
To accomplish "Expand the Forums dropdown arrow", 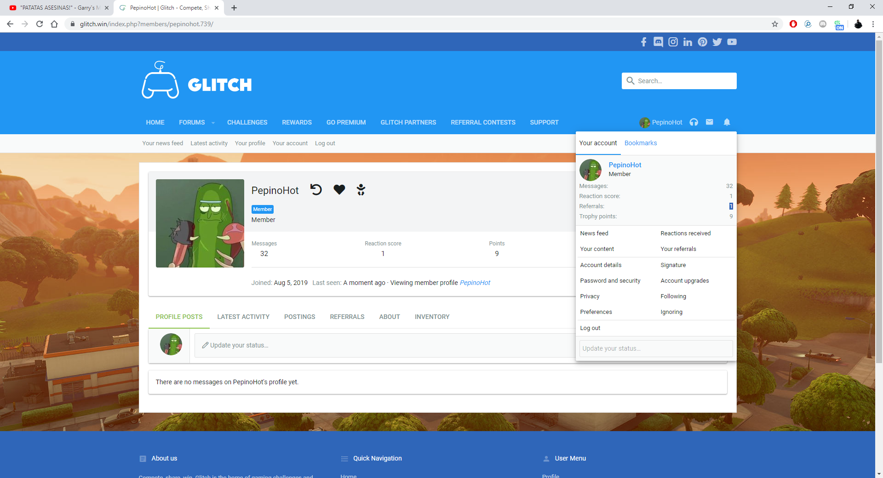I will click(x=213, y=123).
